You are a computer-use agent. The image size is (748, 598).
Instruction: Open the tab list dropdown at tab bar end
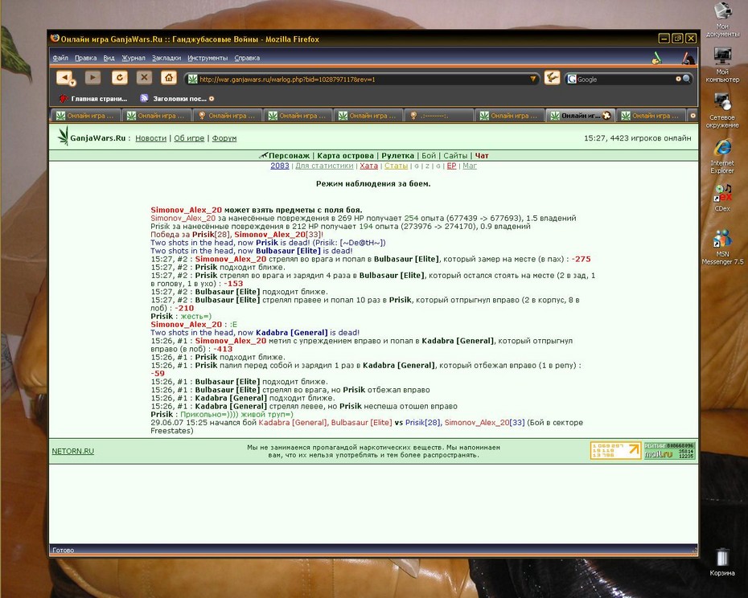point(693,115)
